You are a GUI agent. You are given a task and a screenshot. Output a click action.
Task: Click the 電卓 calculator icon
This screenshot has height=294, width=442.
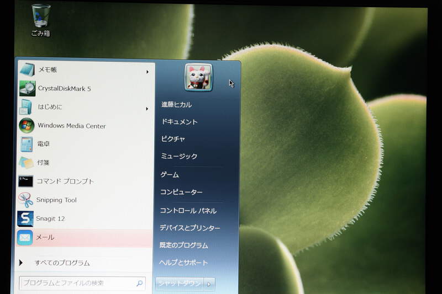[x=26, y=144]
